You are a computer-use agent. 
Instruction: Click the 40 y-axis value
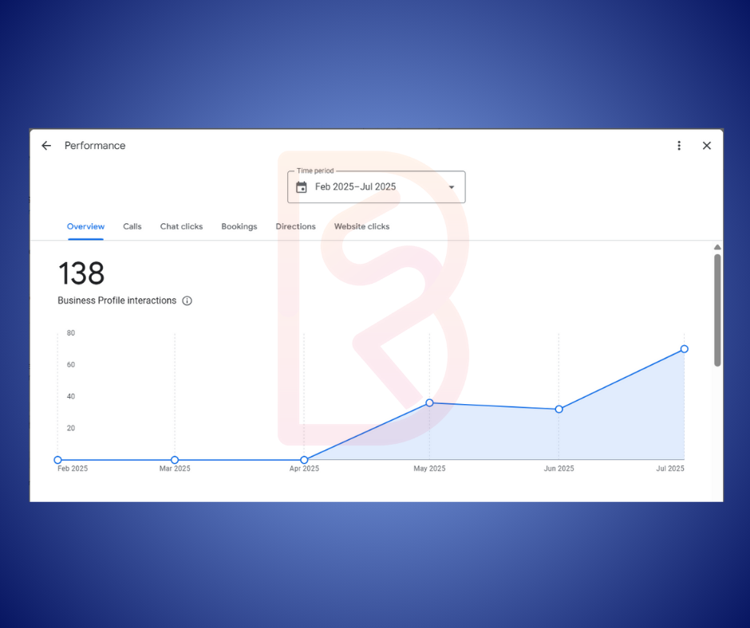[x=71, y=396]
